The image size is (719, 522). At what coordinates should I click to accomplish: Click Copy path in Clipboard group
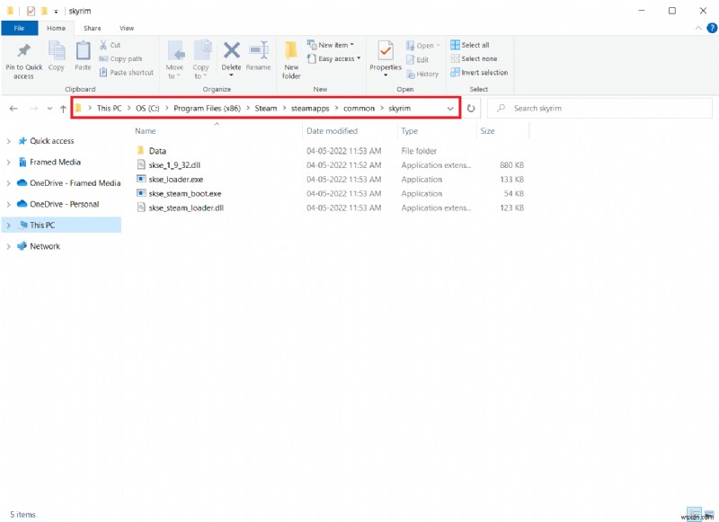pyautogui.click(x=120, y=58)
